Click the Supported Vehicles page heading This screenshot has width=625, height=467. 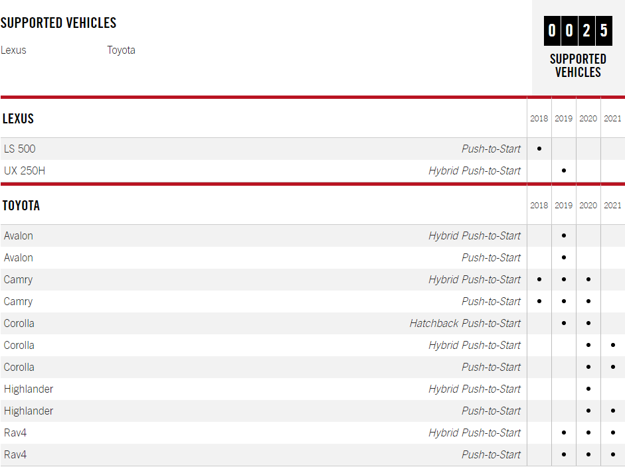[x=58, y=23]
